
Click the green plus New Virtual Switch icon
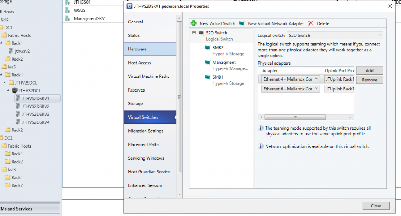(193, 23)
